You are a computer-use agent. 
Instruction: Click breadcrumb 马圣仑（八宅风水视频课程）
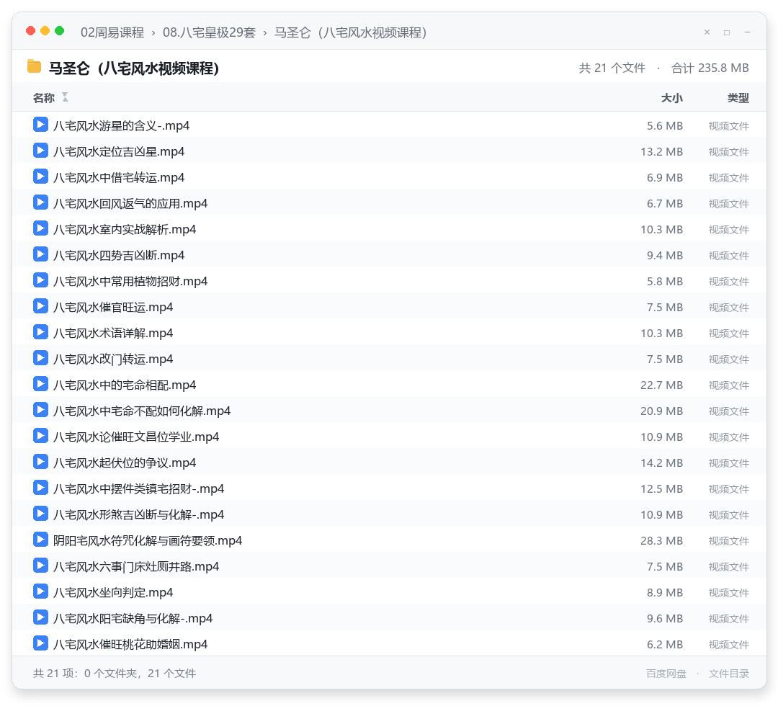click(351, 32)
